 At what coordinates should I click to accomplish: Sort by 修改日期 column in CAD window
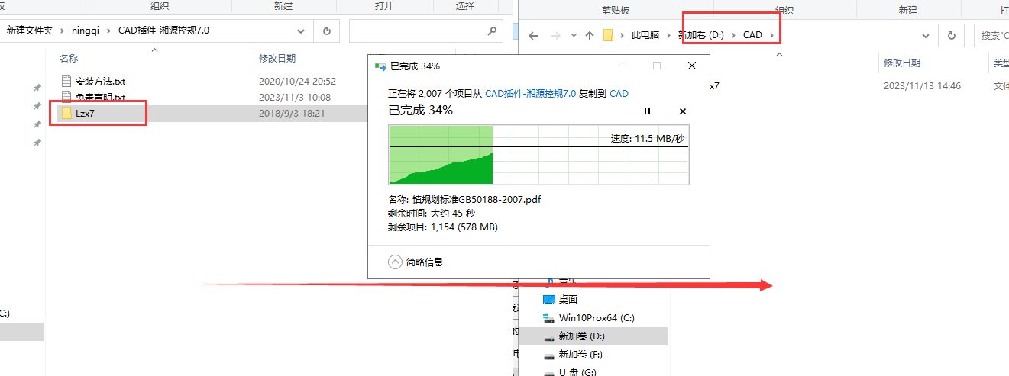pos(902,63)
